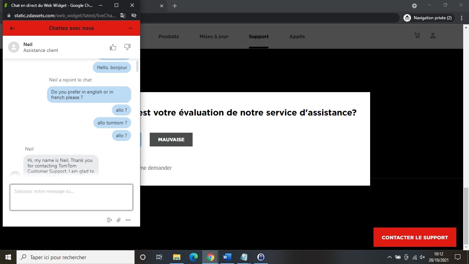Rate the chat with thumbs up
The image size is (469, 264).
click(x=113, y=47)
